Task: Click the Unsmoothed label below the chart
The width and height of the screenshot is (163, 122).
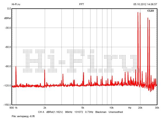Action: pos(115,112)
